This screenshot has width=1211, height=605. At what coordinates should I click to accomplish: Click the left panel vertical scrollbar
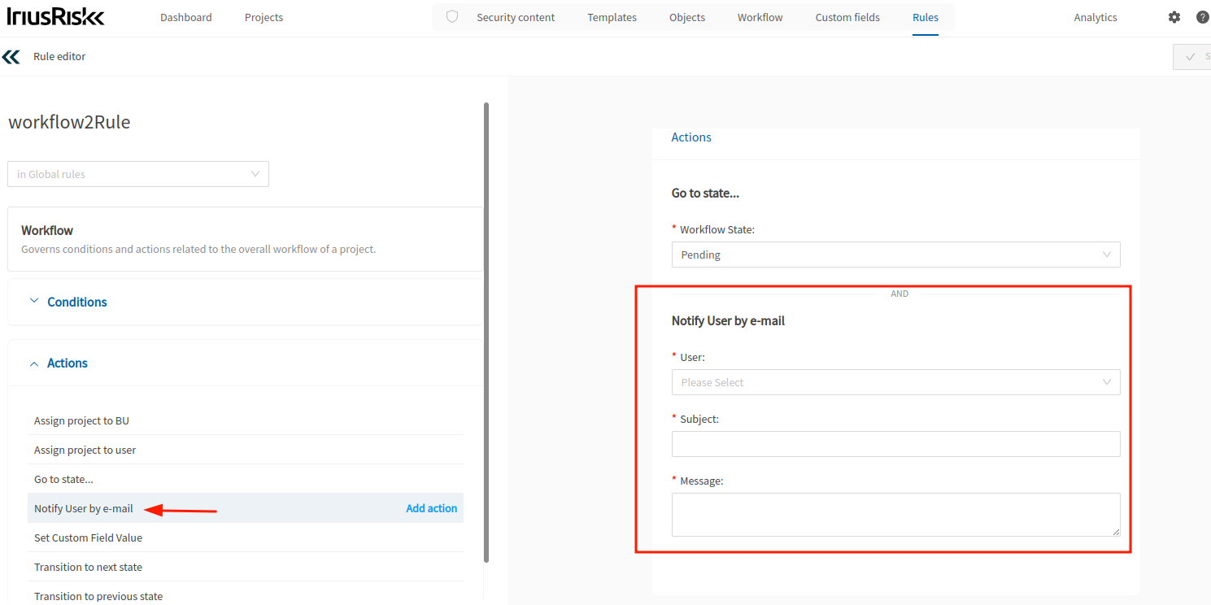[x=486, y=332]
